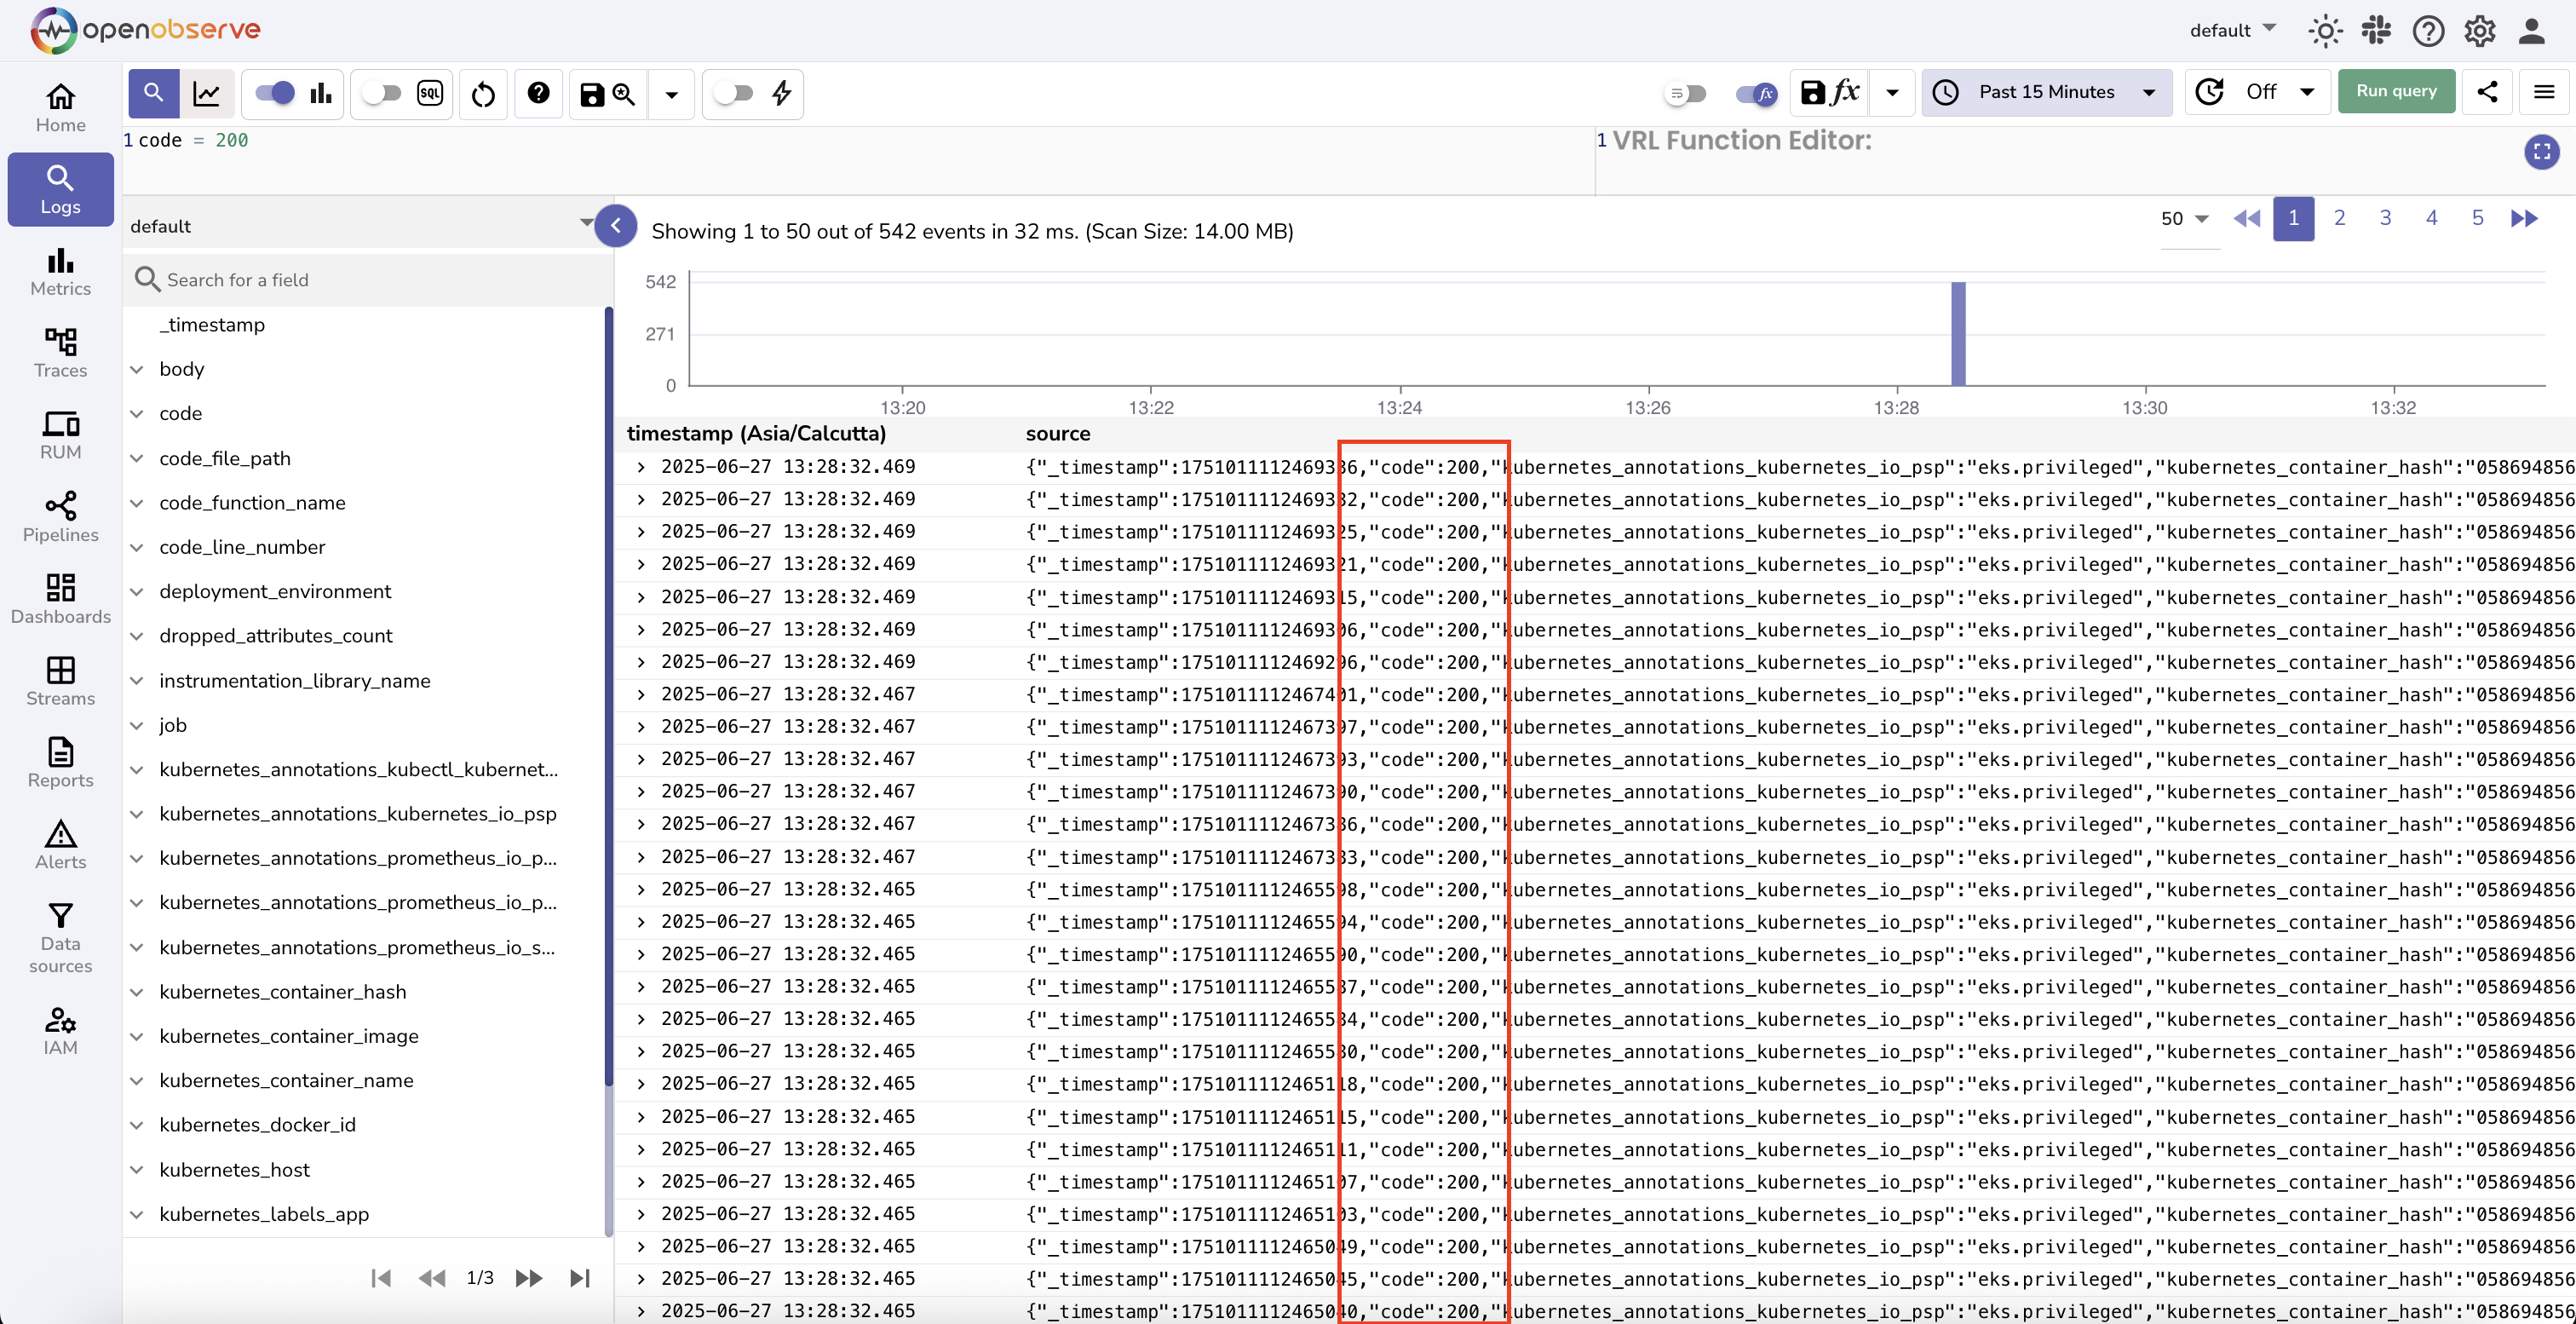
Task: Click the saved views search icon
Action: click(x=624, y=94)
